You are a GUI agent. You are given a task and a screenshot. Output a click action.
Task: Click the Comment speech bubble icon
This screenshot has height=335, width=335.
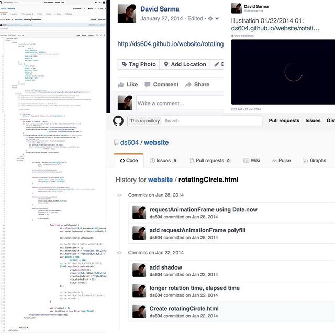click(x=147, y=84)
